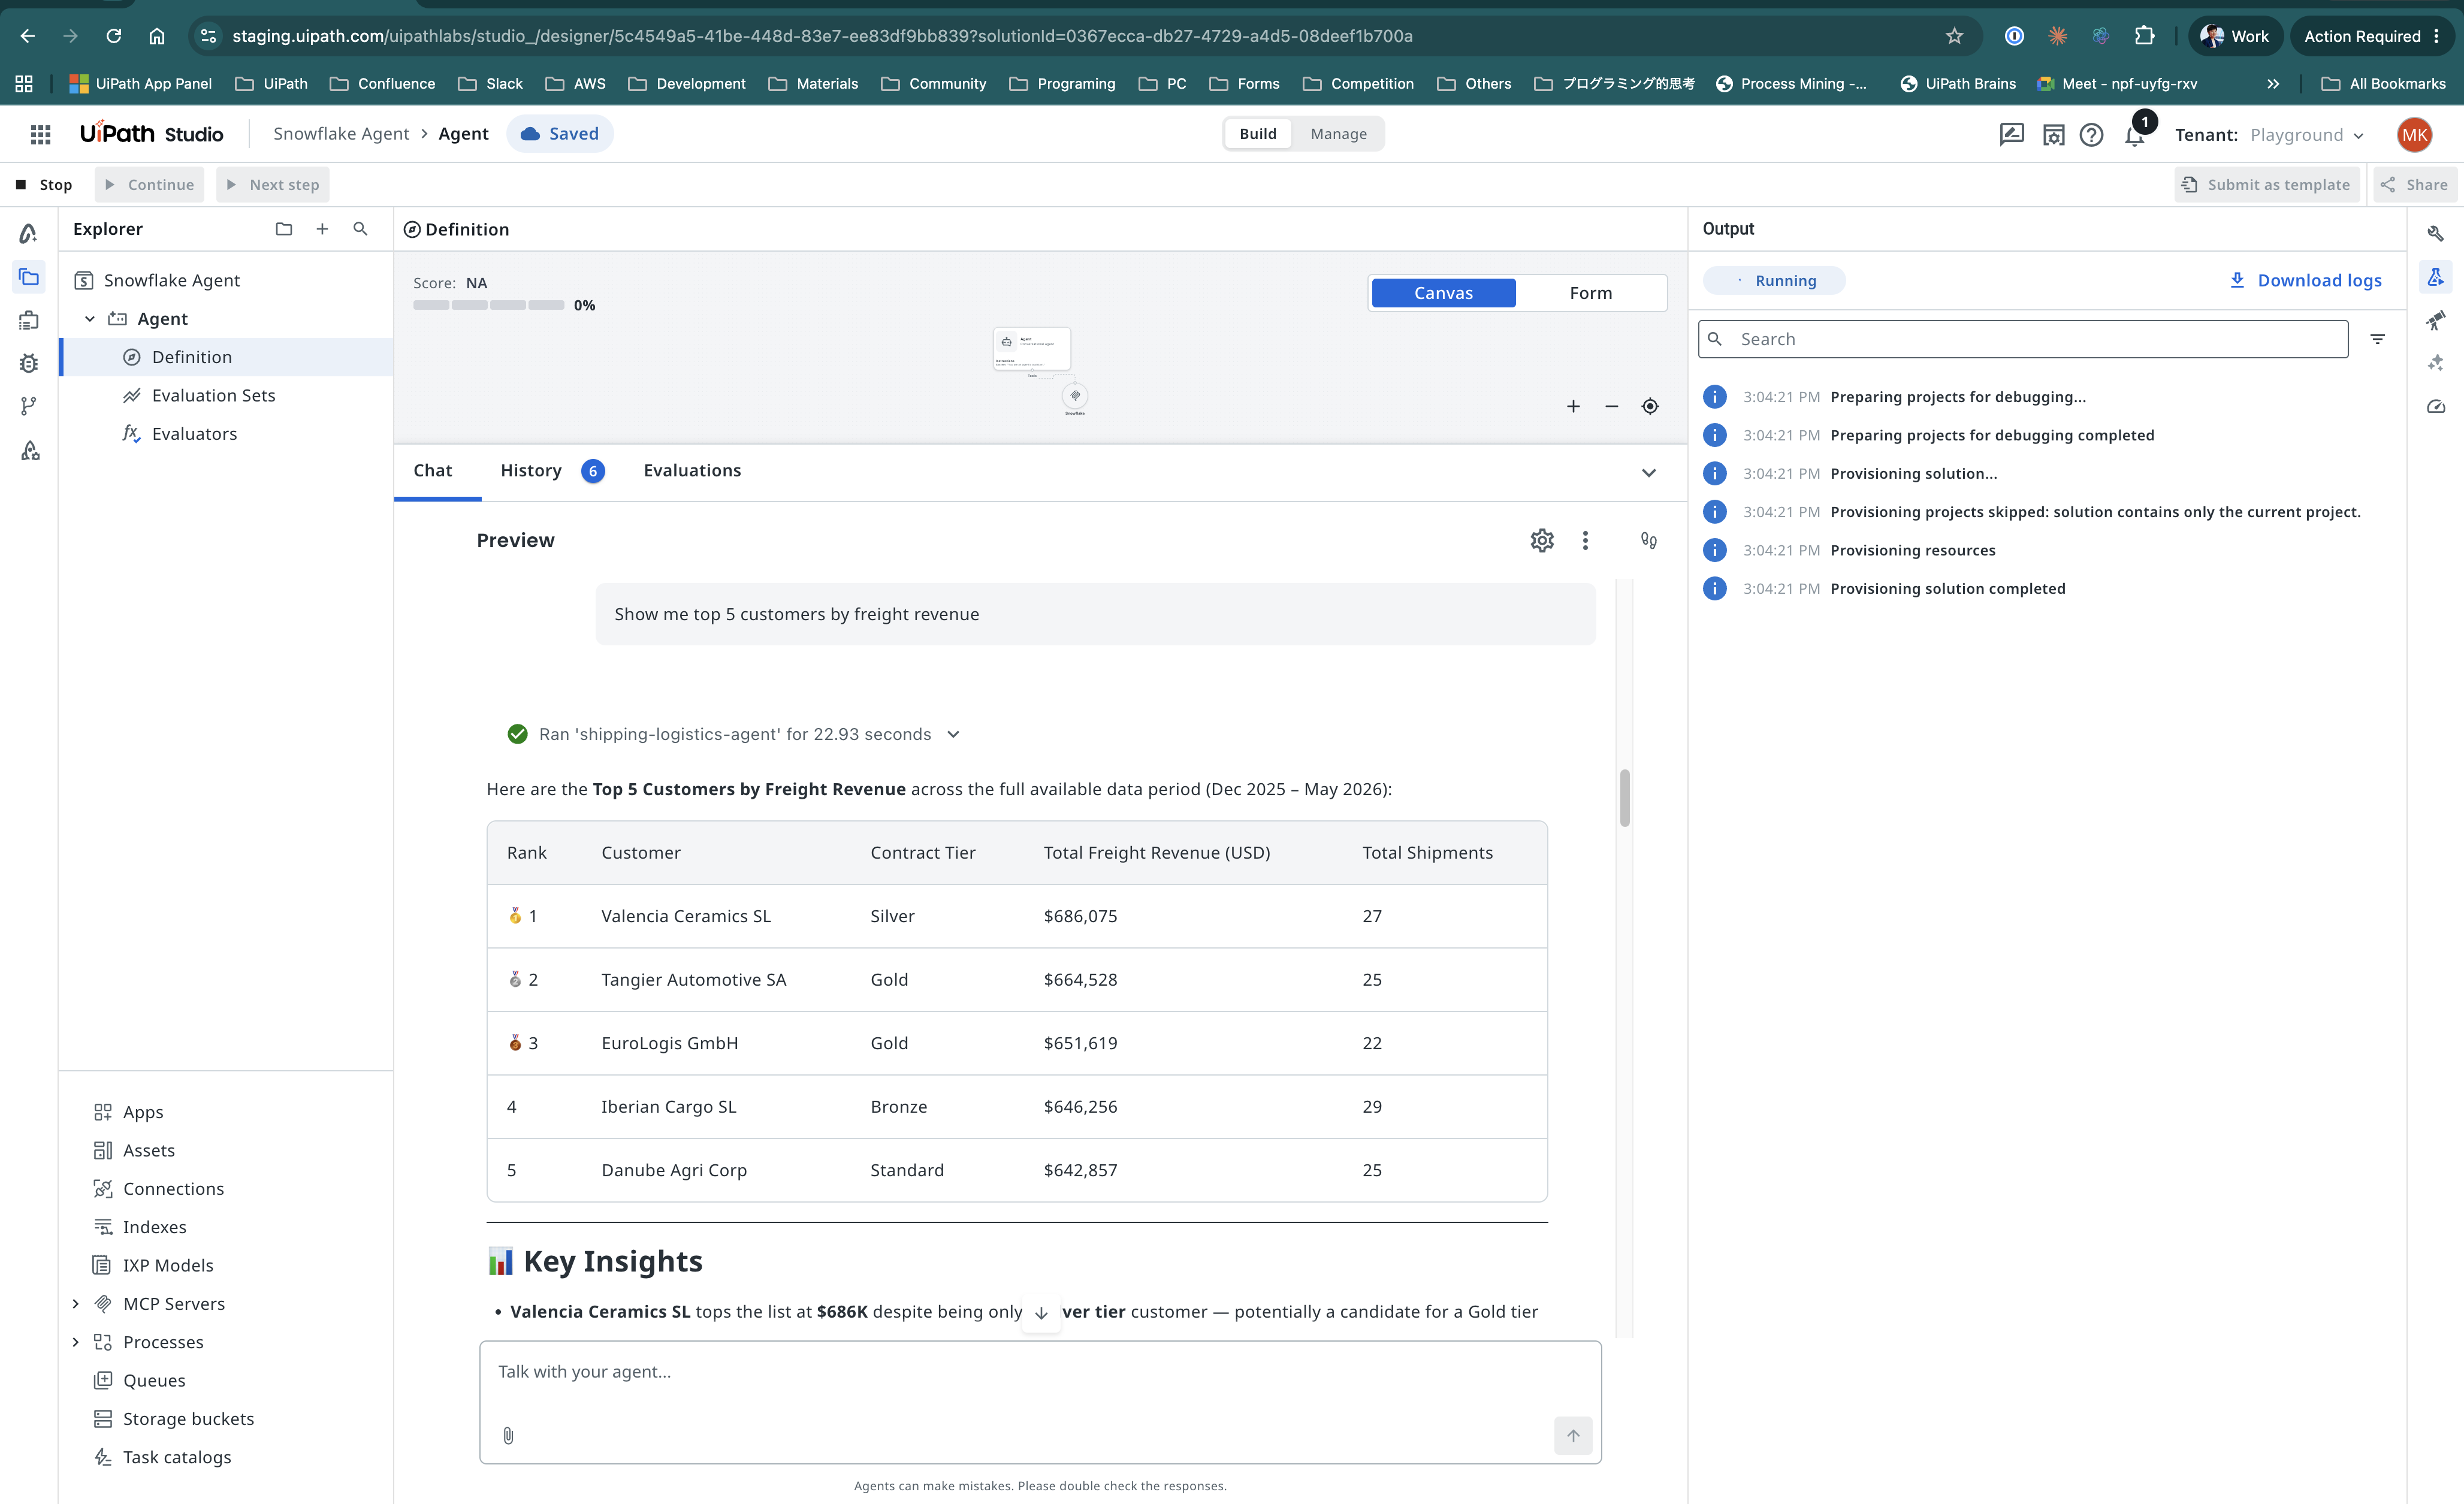This screenshot has width=2464, height=1504.
Task: Bookmark this page with the star
Action: coord(1955,36)
